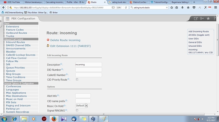Open File Explorer folder in taskbar
Image resolution: width=219 pixels, height=122 pixels.
coord(24,119)
